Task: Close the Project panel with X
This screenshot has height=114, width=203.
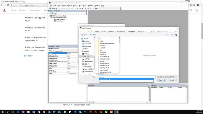Action: click(86, 11)
